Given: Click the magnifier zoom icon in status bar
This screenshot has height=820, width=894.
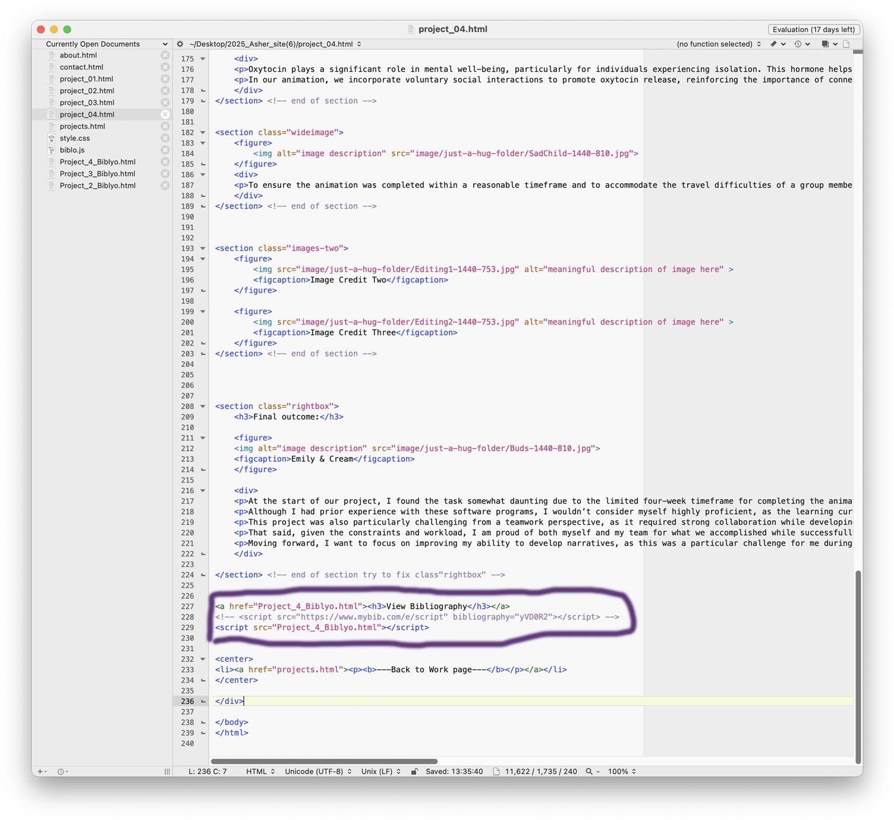Looking at the screenshot, I should coord(589,772).
